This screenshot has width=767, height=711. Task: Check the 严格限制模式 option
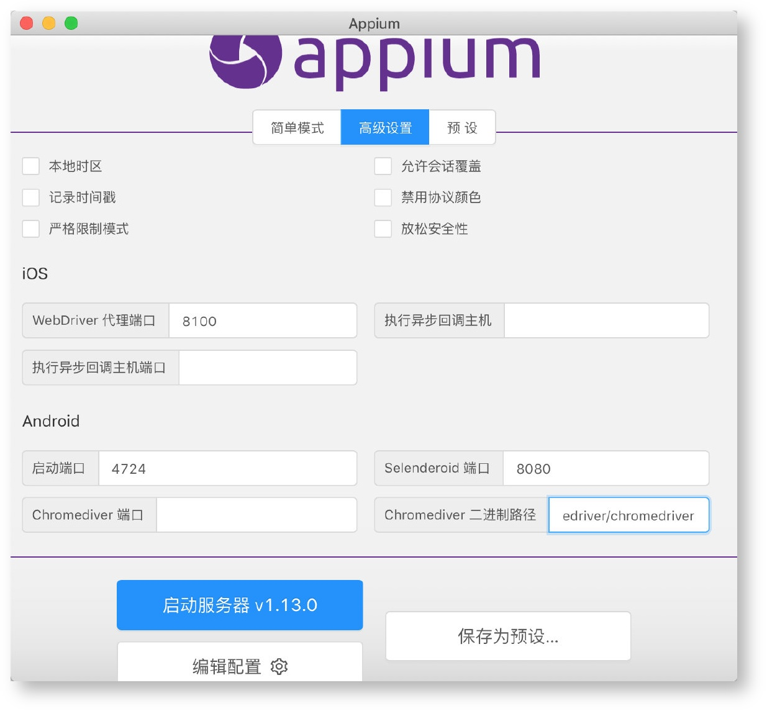(x=31, y=229)
